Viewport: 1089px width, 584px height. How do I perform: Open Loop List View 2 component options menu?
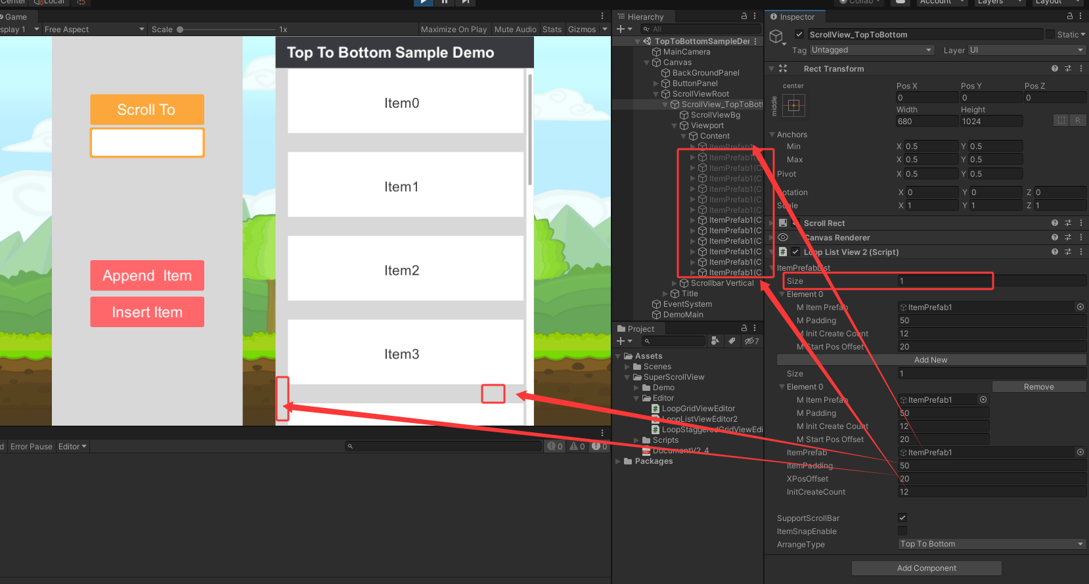coord(1081,252)
